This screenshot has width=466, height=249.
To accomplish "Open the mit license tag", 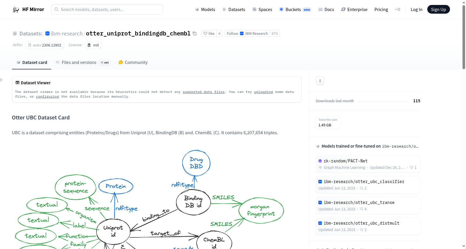I will coord(93,45).
